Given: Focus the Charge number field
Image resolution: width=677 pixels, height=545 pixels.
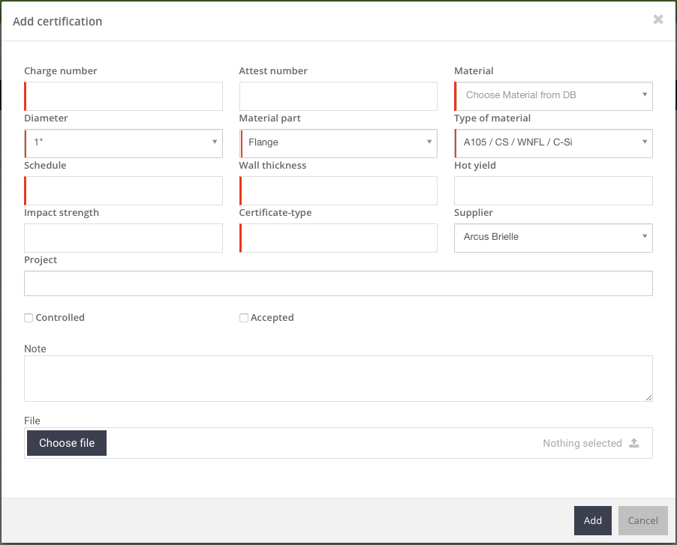Looking at the screenshot, I should click(124, 97).
